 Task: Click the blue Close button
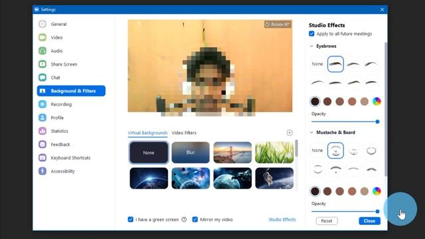click(x=369, y=221)
